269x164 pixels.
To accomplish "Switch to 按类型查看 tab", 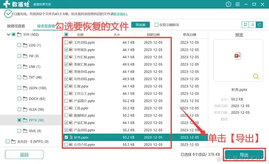I will [x=46, y=26].
